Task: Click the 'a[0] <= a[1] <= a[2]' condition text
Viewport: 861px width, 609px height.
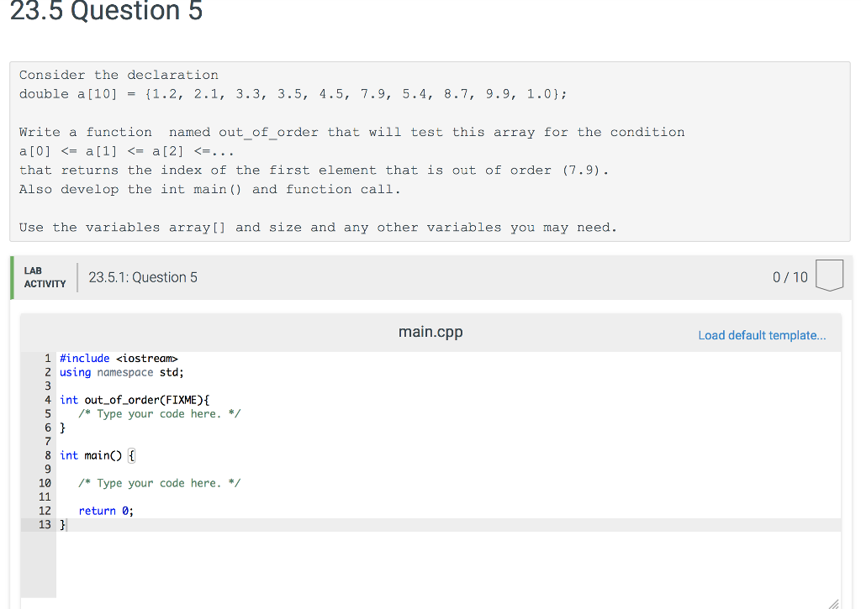Action: [127, 151]
